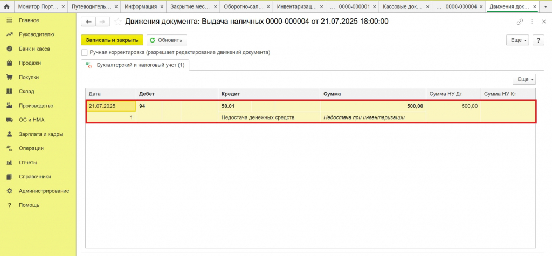This screenshot has width=552, height=256.
Task: Go forward with the right arrow button
Action: [102, 22]
